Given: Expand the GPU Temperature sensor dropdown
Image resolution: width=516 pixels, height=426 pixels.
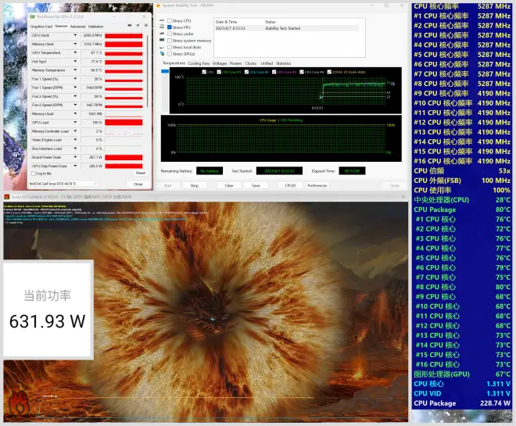Looking at the screenshot, I should (73, 52).
